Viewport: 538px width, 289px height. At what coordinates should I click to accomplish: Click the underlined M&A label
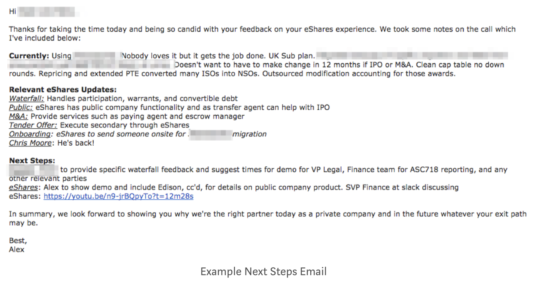coord(19,116)
